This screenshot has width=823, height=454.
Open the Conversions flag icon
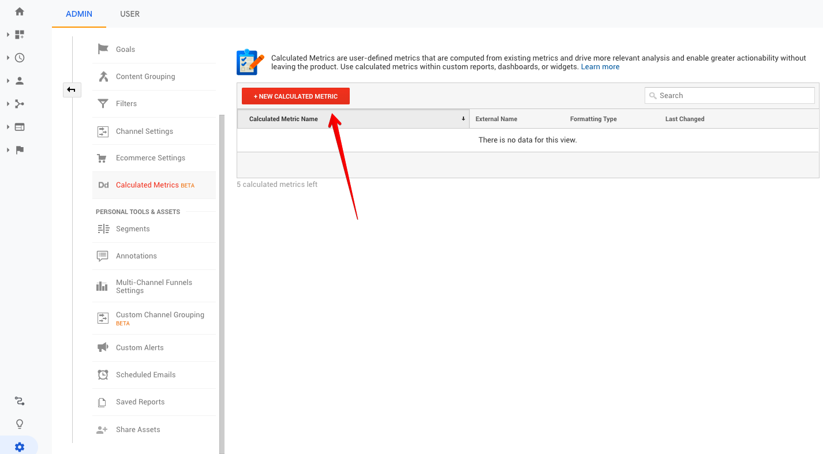click(x=20, y=150)
